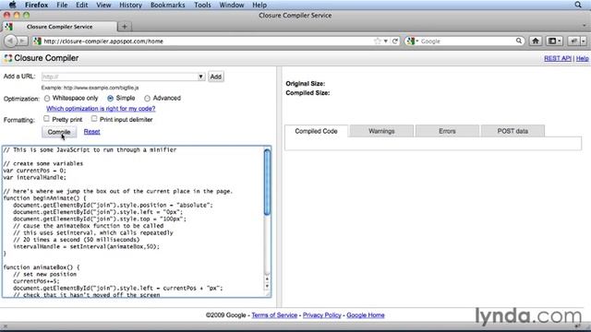The width and height of the screenshot is (591, 332).
Task: Open the View menu
Action: point(103,5)
